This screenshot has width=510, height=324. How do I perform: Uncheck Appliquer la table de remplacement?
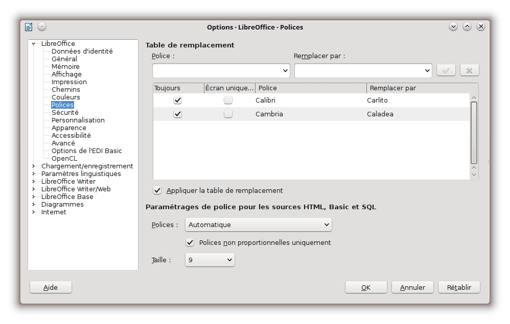(x=157, y=190)
